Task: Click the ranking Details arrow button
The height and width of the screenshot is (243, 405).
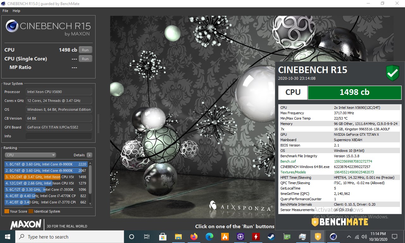Action: (x=90, y=155)
